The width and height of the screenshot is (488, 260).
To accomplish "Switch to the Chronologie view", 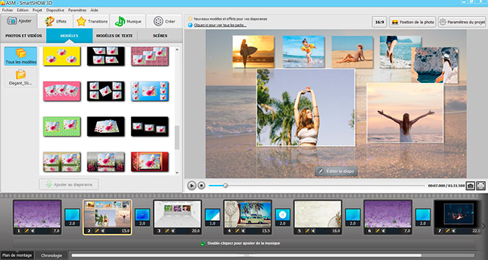I will (51, 256).
